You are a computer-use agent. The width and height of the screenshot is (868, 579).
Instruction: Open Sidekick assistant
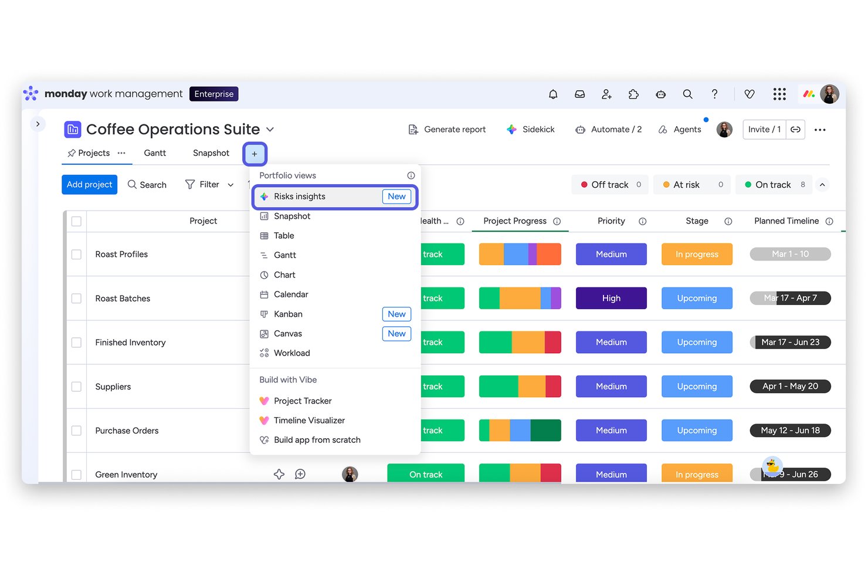(x=531, y=130)
